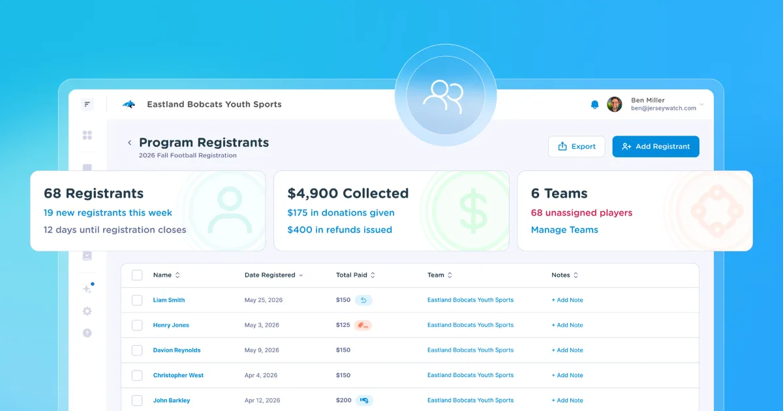This screenshot has height=411, width=783.
Task: Open the dashboard grid icon in sidebar
Action: pyautogui.click(x=87, y=135)
